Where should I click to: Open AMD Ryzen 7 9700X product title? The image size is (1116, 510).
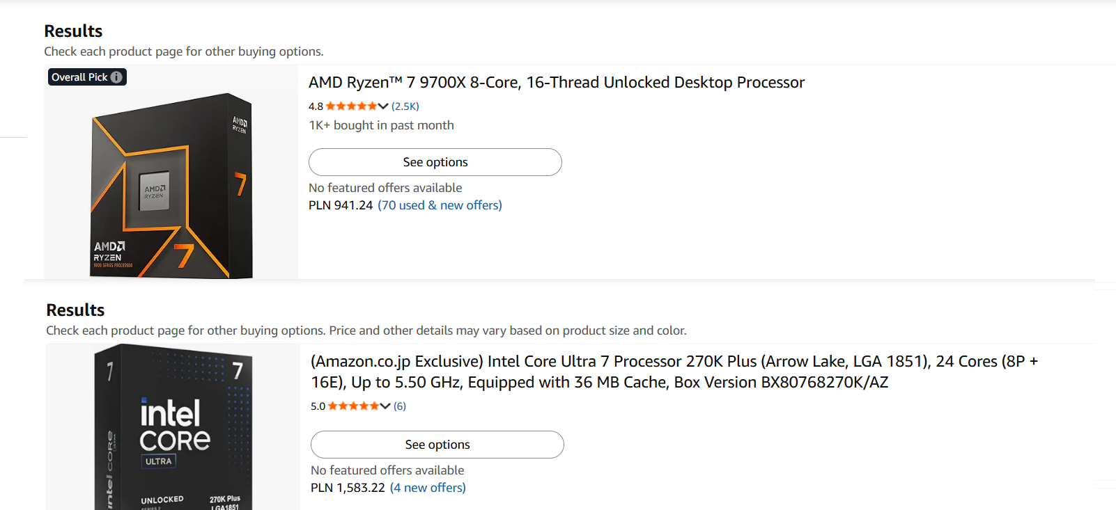click(x=556, y=83)
